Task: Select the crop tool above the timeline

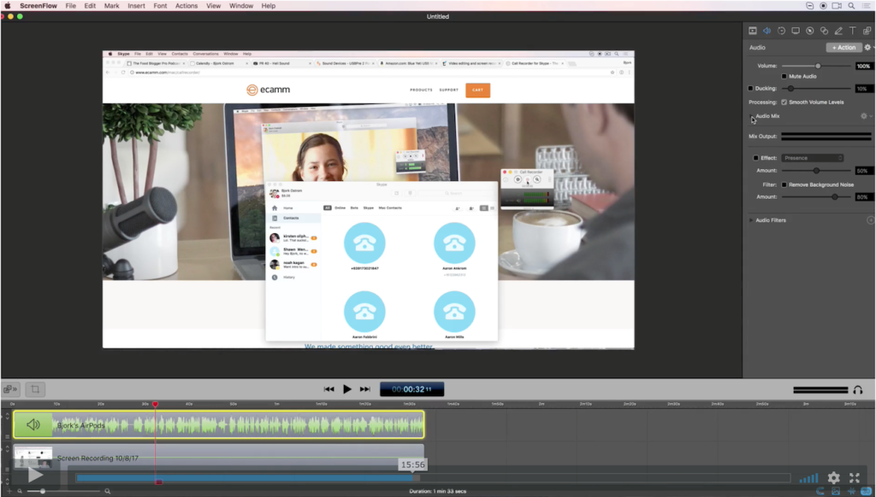Action: tap(35, 389)
